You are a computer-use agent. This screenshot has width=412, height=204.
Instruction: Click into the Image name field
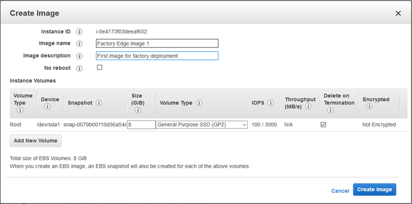click(157, 43)
